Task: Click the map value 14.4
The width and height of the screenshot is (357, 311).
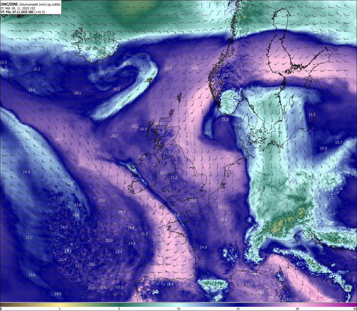Action: click(26, 172)
